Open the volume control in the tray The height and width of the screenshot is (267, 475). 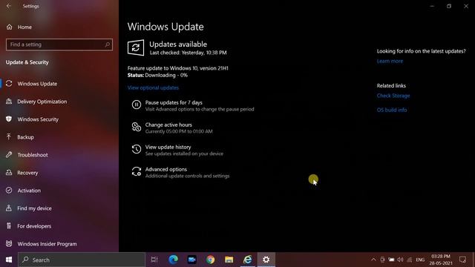coord(400,260)
